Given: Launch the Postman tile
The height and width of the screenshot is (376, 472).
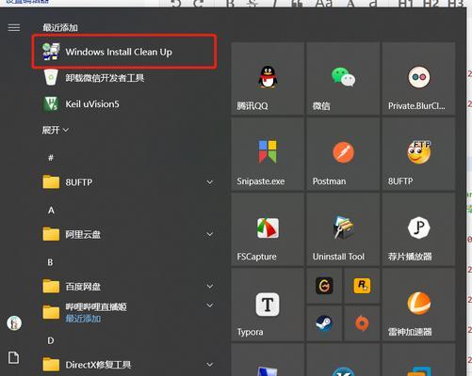Looking at the screenshot, I should pyautogui.click(x=343, y=154).
